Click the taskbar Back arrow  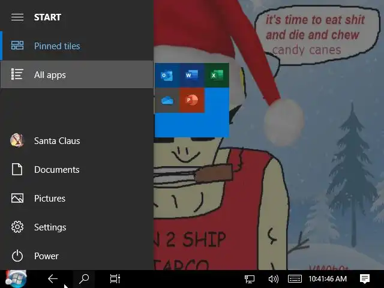52,278
